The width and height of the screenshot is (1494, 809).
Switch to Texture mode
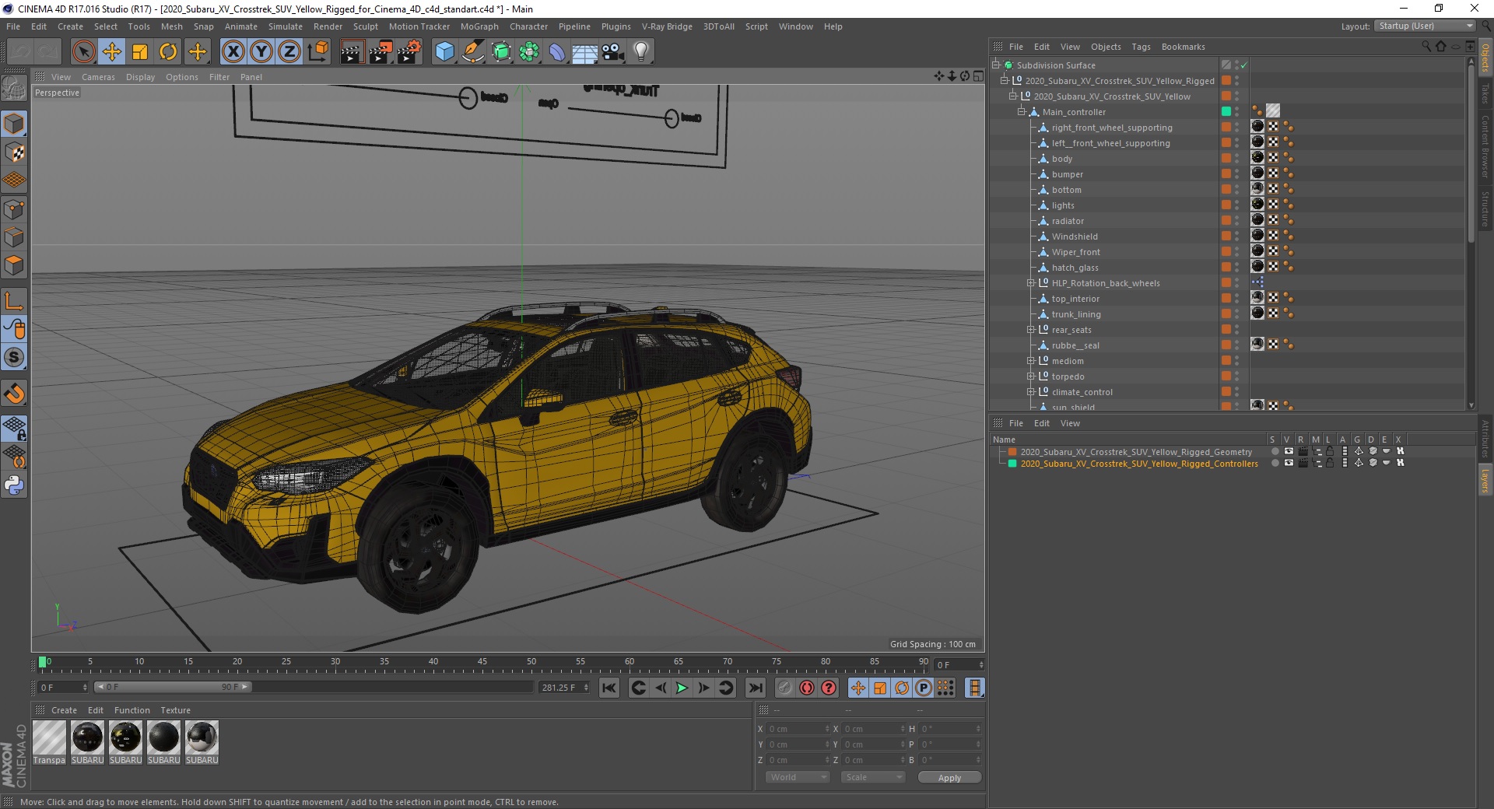pos(14,152)
